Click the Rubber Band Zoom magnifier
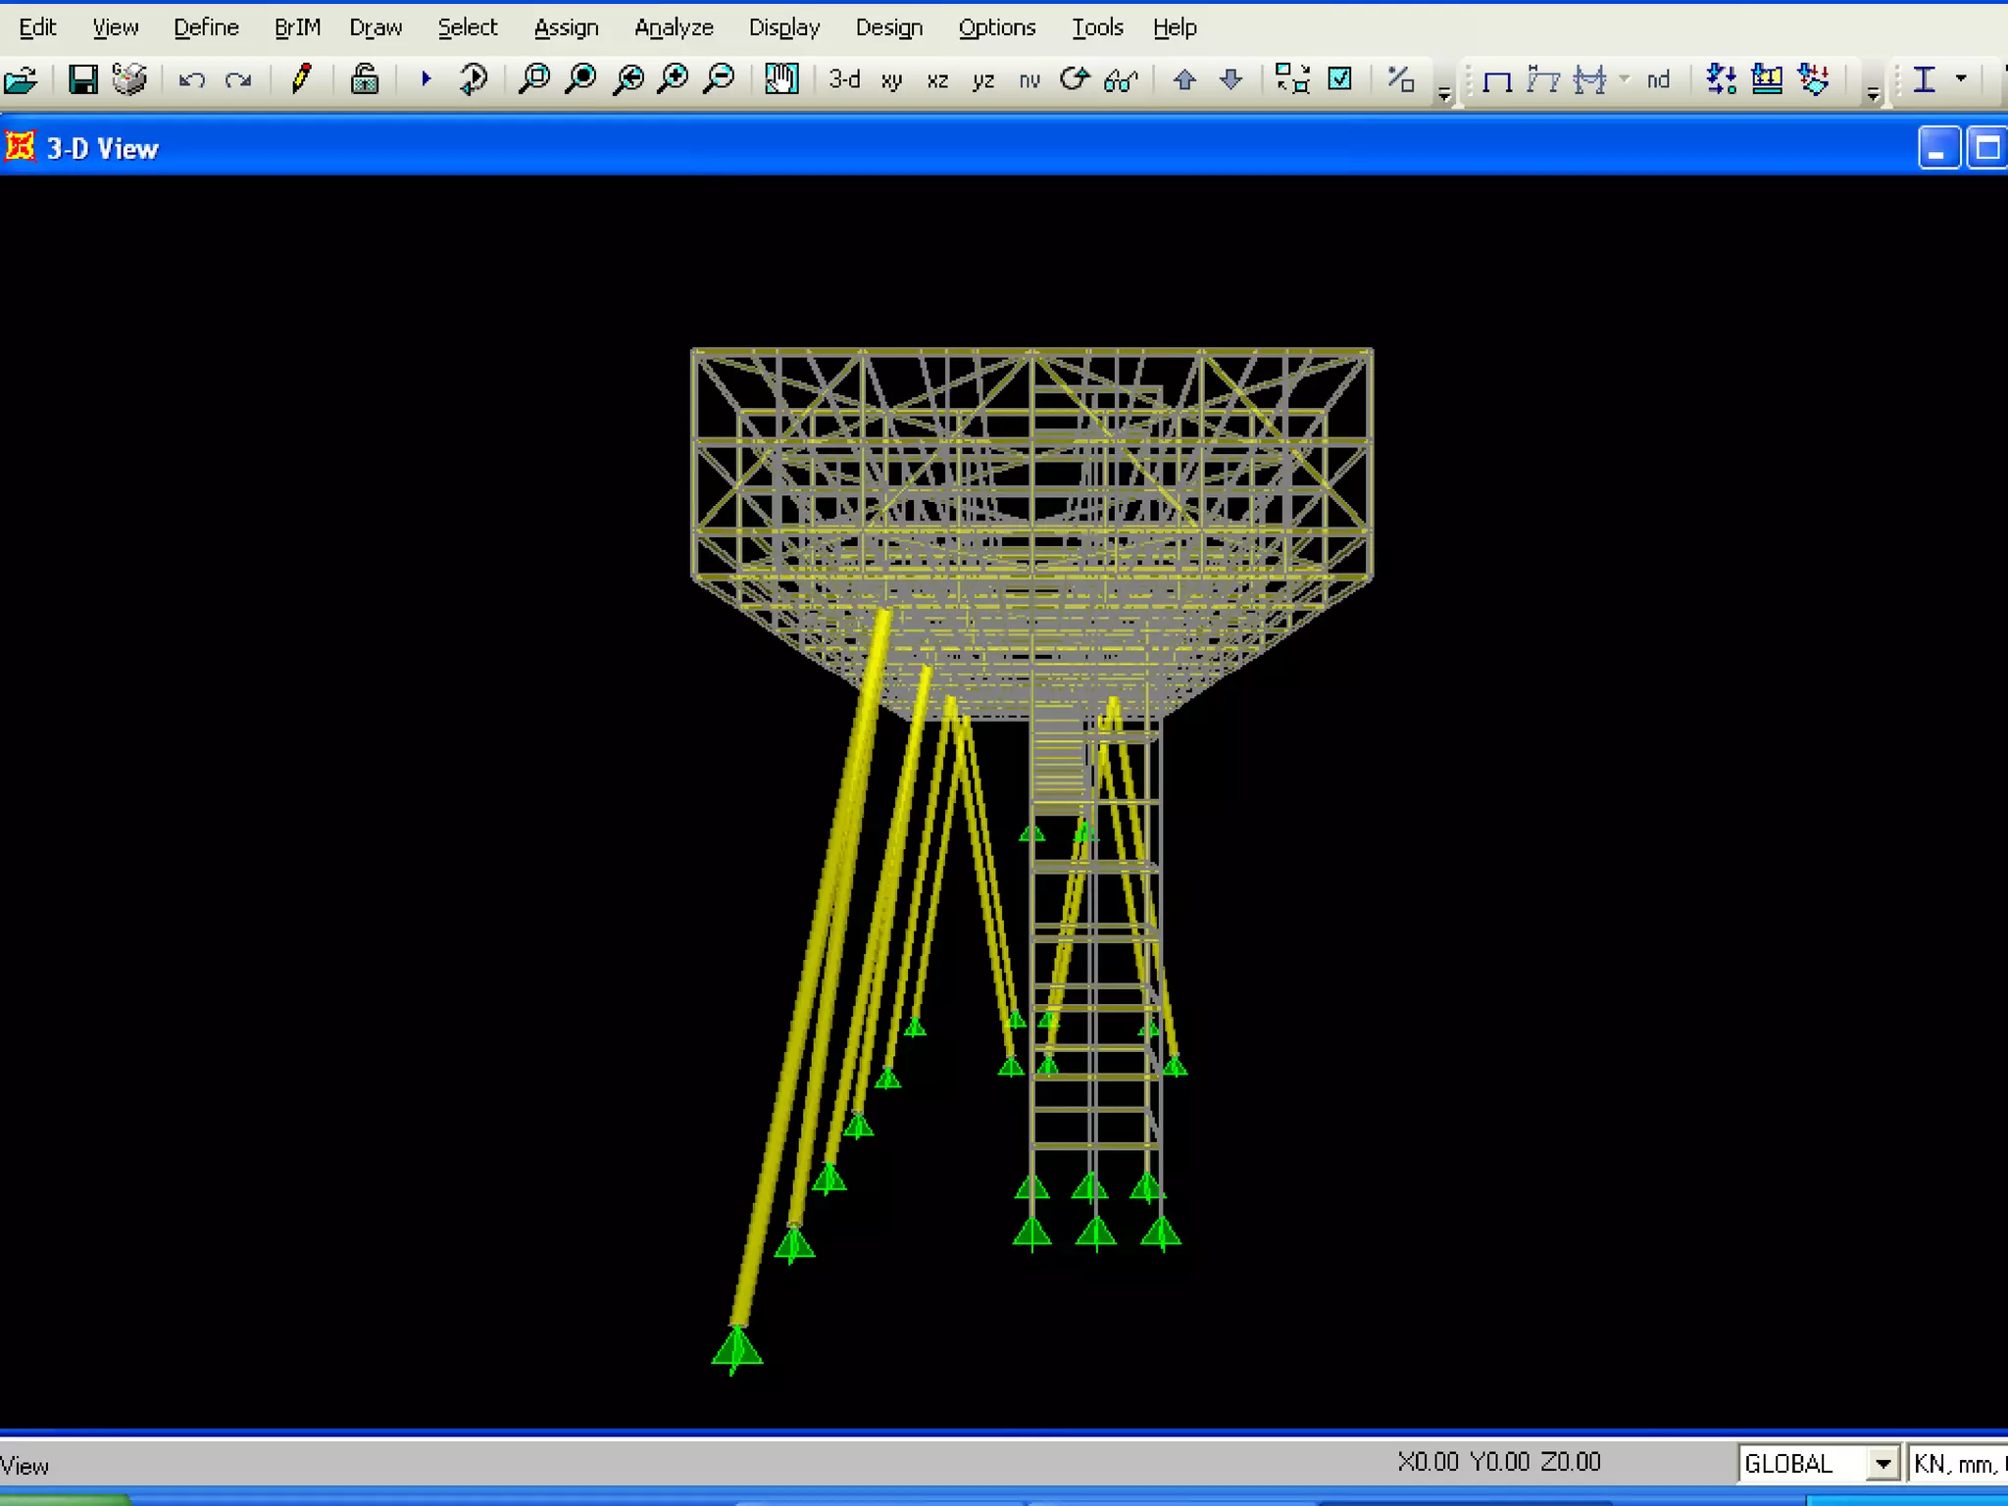Viewport: 2008px width, 1506px height. coord(534,78)
